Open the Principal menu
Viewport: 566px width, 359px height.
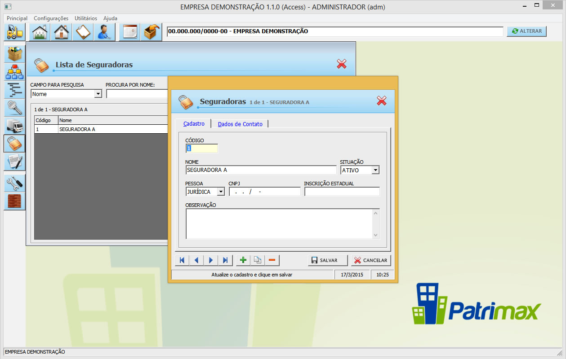pos(17,18)
